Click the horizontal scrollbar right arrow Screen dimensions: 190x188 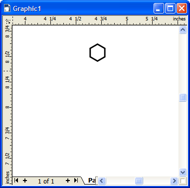coord(174,181)
